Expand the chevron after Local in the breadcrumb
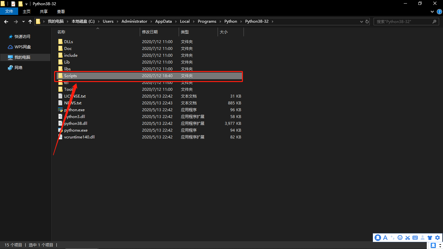 click(194, 21)
